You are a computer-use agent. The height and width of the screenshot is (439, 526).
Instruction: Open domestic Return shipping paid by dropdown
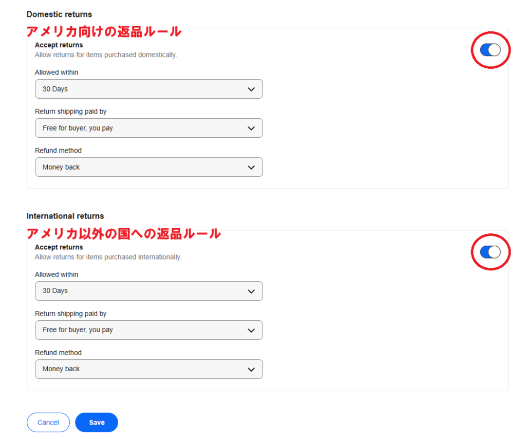click(x=148, y=128)
